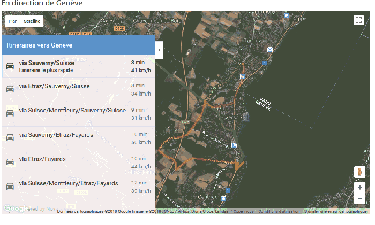
Task: Open Signaler une erreur cartographique link
Action: [x=335, y=211]
